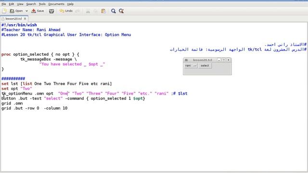The height and width of the screenshot is (173, 308).
Task: Click the 'set lst [list One Two' line
Action: (57, 84)
